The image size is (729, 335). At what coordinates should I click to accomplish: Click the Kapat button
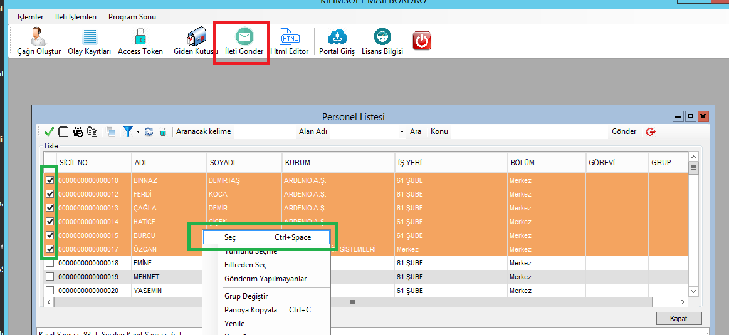[678, 319]
